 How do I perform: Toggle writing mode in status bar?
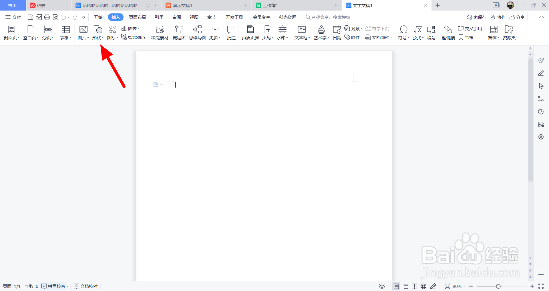point(433,286)
